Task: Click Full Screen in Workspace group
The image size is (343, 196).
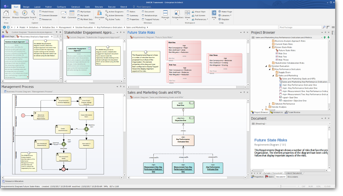Action: click(x=200, y=15)
